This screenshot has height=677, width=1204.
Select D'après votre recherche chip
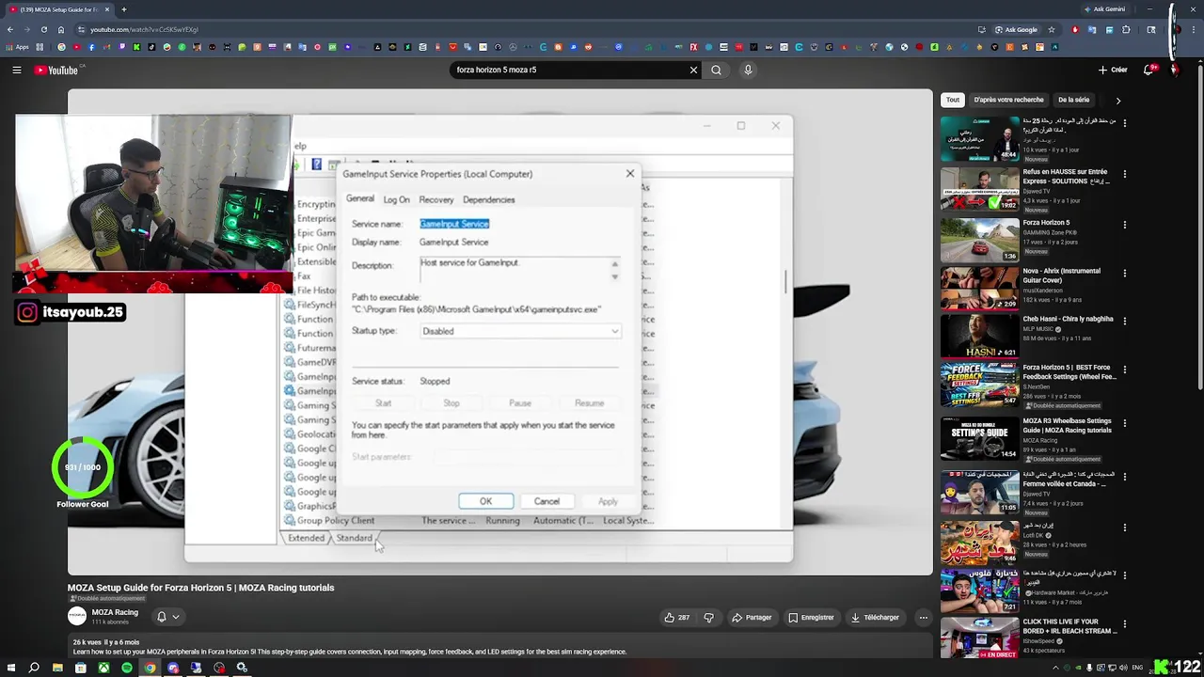(1008, 100)
